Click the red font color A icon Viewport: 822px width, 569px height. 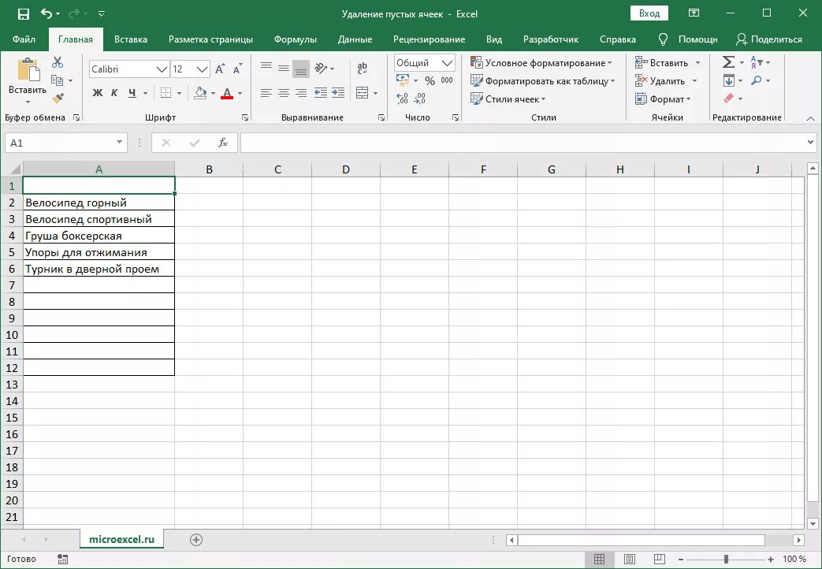pos(227,93)
